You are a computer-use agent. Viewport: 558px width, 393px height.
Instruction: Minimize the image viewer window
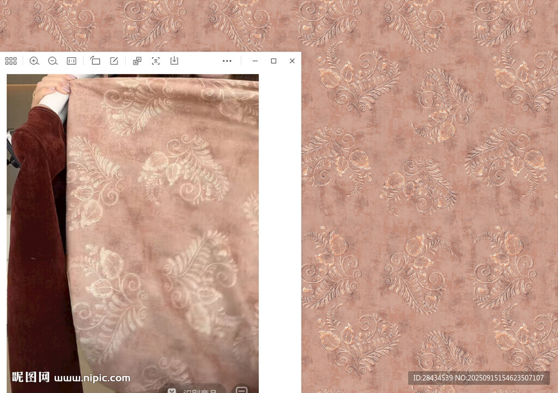pos(255,61)
